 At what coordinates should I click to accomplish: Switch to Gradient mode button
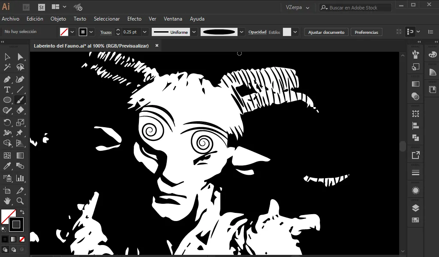pos(13,239)
